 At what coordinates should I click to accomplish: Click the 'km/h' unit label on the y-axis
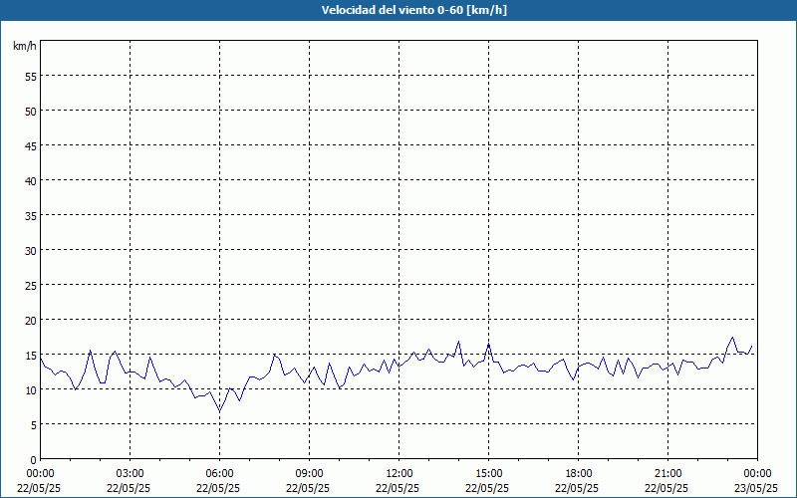point(25,46)
